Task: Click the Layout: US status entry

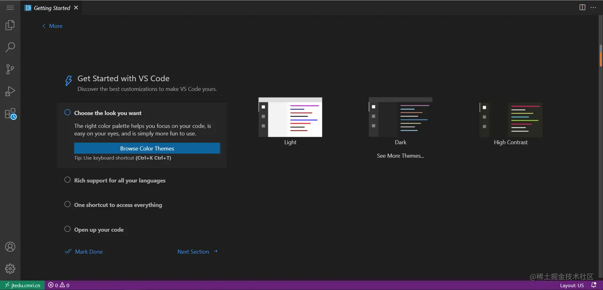Action: [x=572, y=285]
